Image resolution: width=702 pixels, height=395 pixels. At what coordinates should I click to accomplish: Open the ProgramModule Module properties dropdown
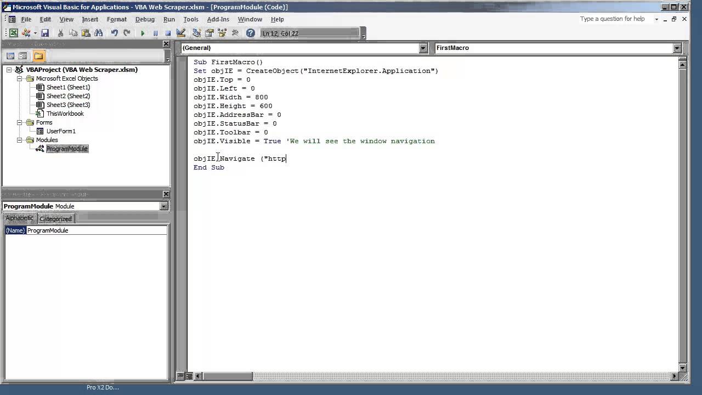coord(163,206)
